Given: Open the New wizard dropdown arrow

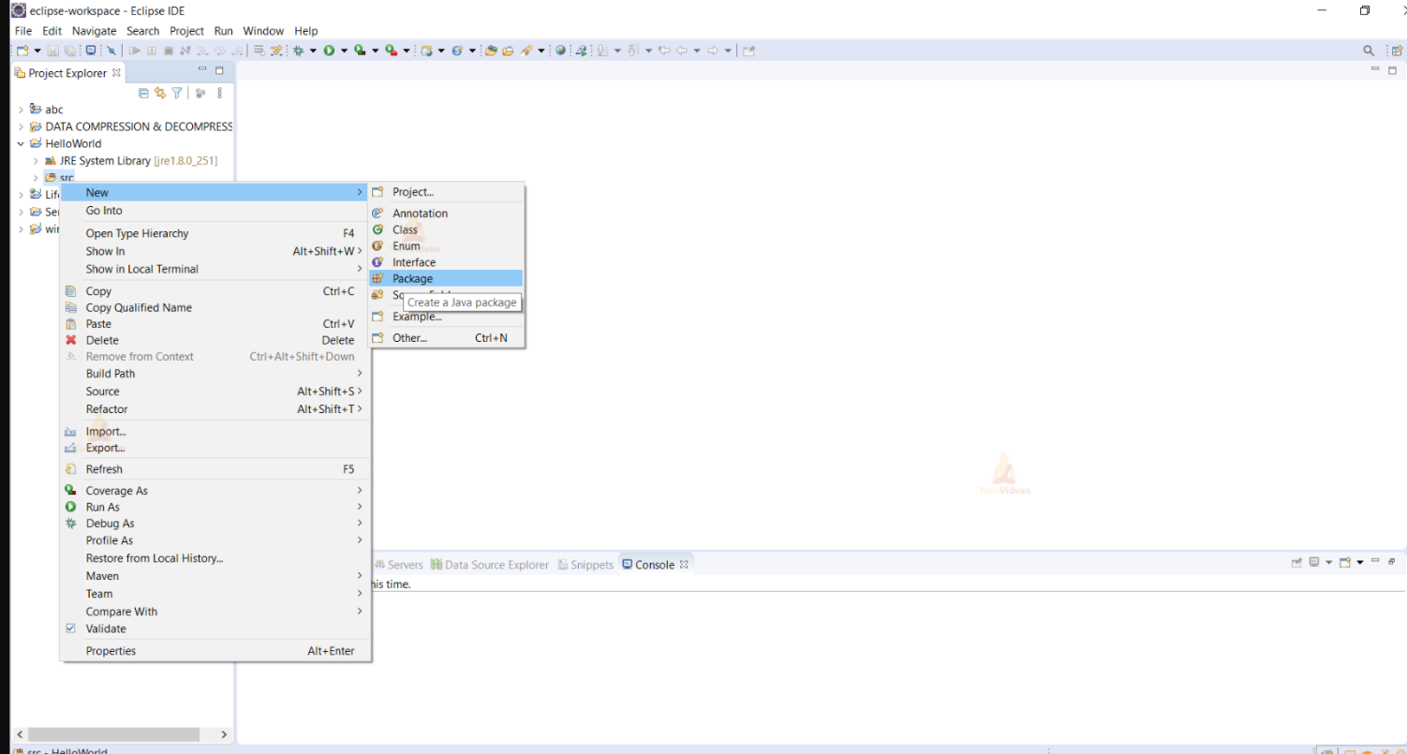Looking at the screenshot, I should tap(37, 51).
